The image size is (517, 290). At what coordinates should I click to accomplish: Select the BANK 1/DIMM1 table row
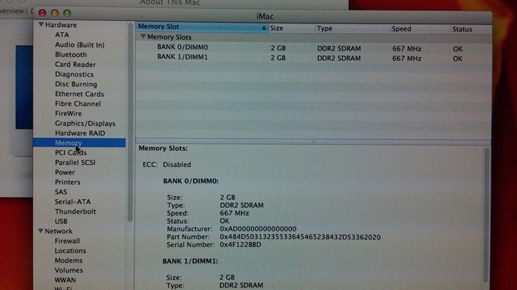[x=313, y=58]
